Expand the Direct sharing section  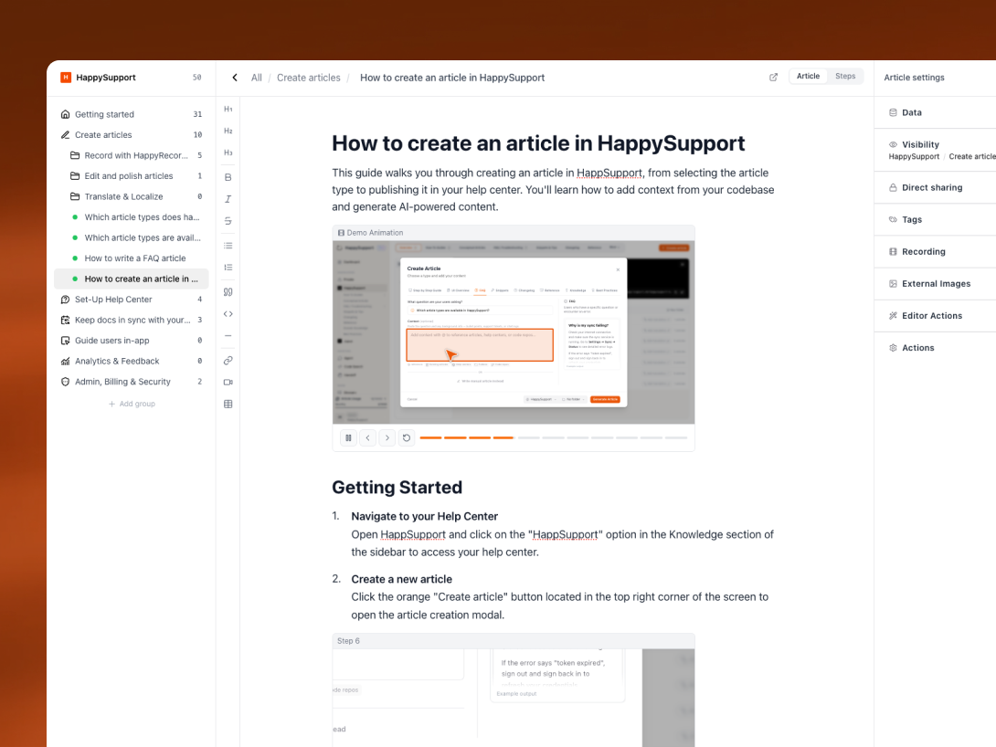935,187
